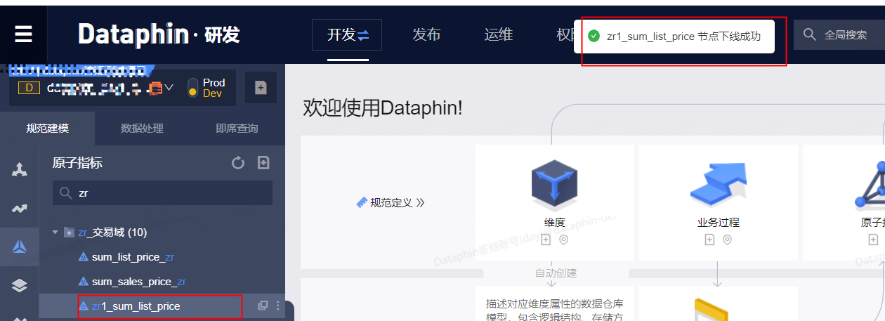Image resolution: width=885 pixels, height=321 pixels.
Task: Switch to the 数据处理 tab
Action: coord(142,128)
